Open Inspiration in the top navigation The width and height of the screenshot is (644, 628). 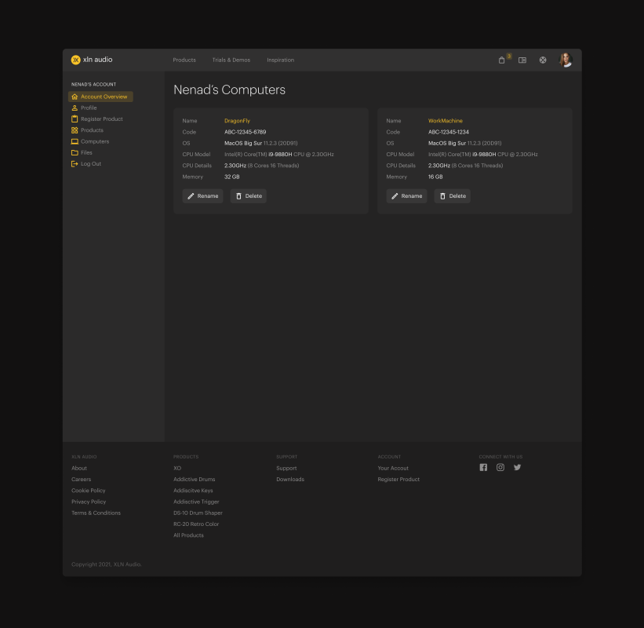[x=280, y=60]
